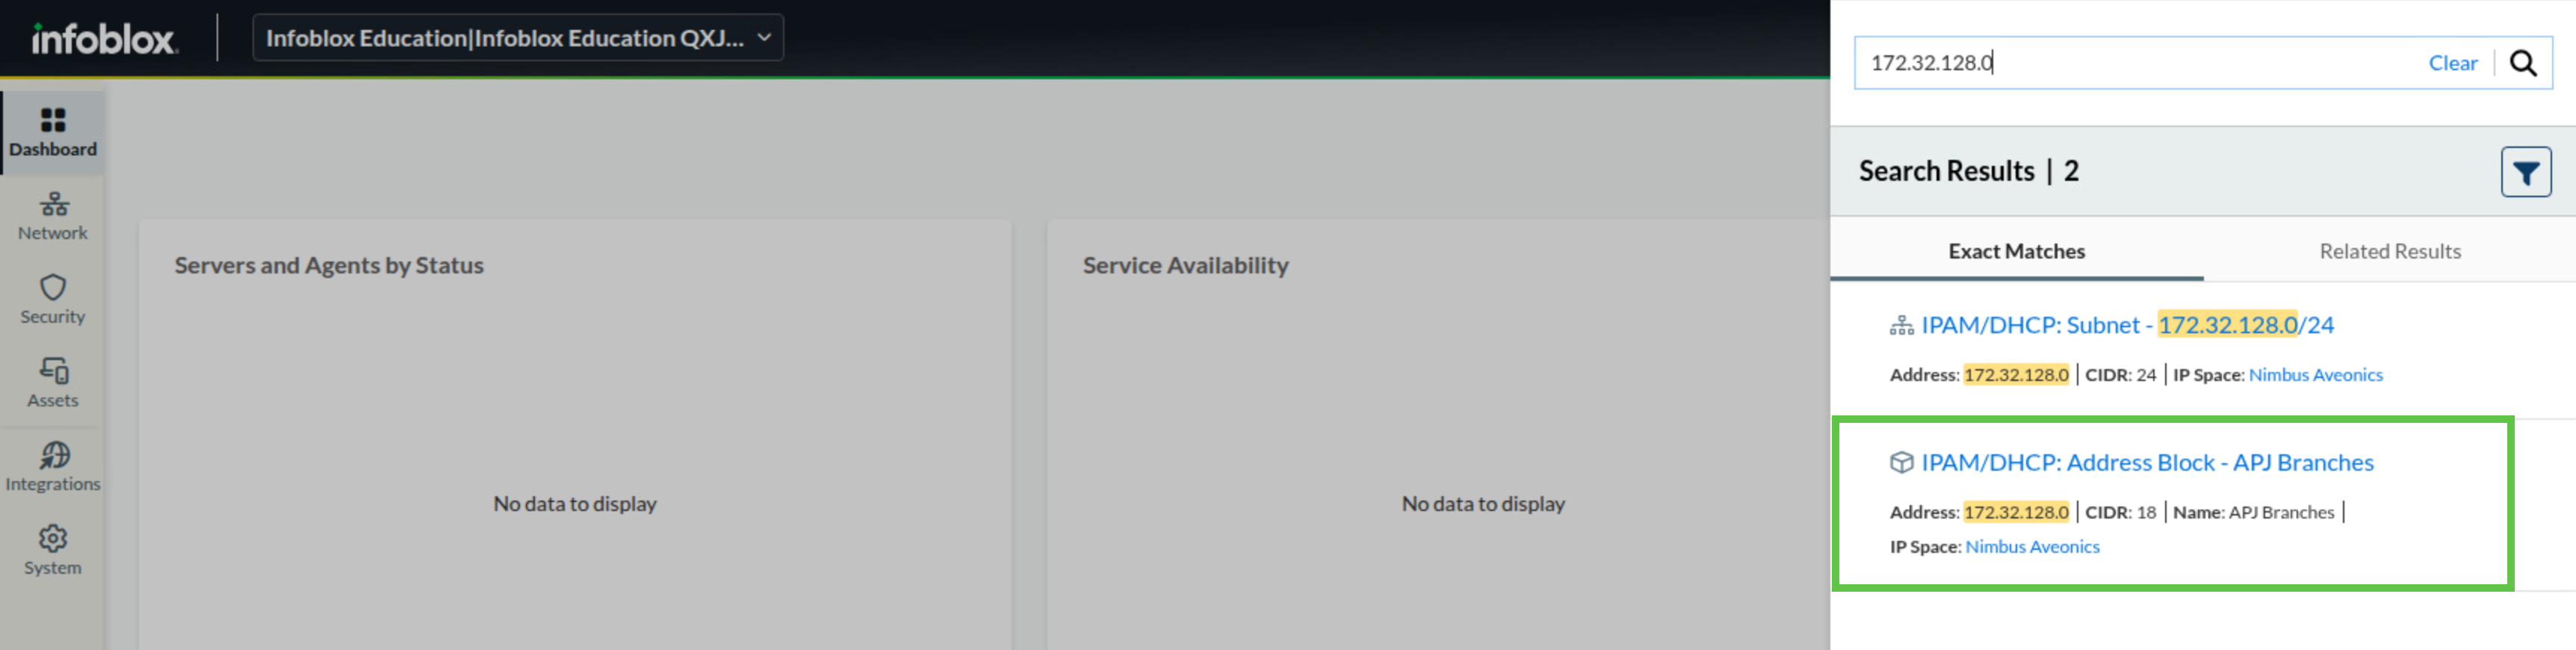Click the CIDR: 24 value in subnet result
This screenshot has height=650, width=2576.
tap(2120, 375)
